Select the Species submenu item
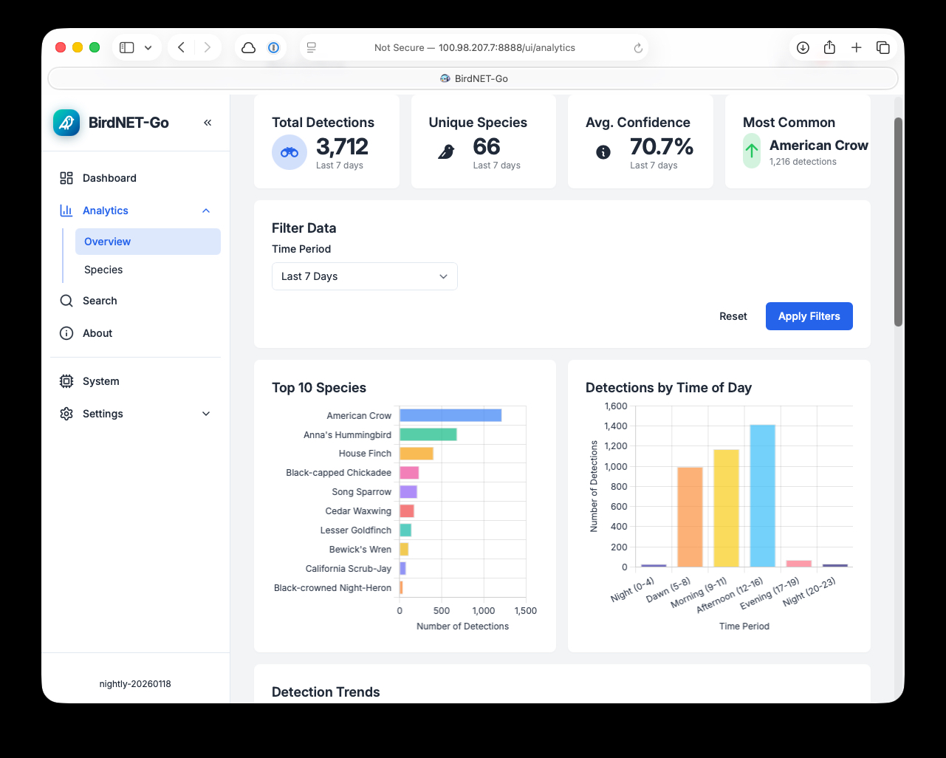 pos(103,270)
